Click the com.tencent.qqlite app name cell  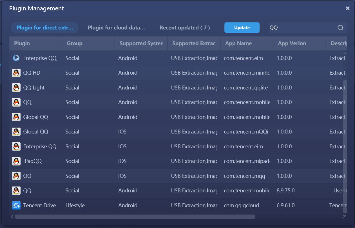pyautogui.click(x=246, y=87)
